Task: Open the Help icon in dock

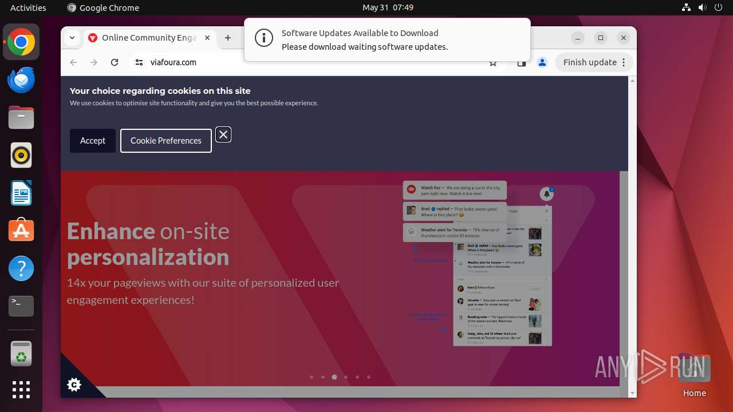Action: tap(21, 268)
